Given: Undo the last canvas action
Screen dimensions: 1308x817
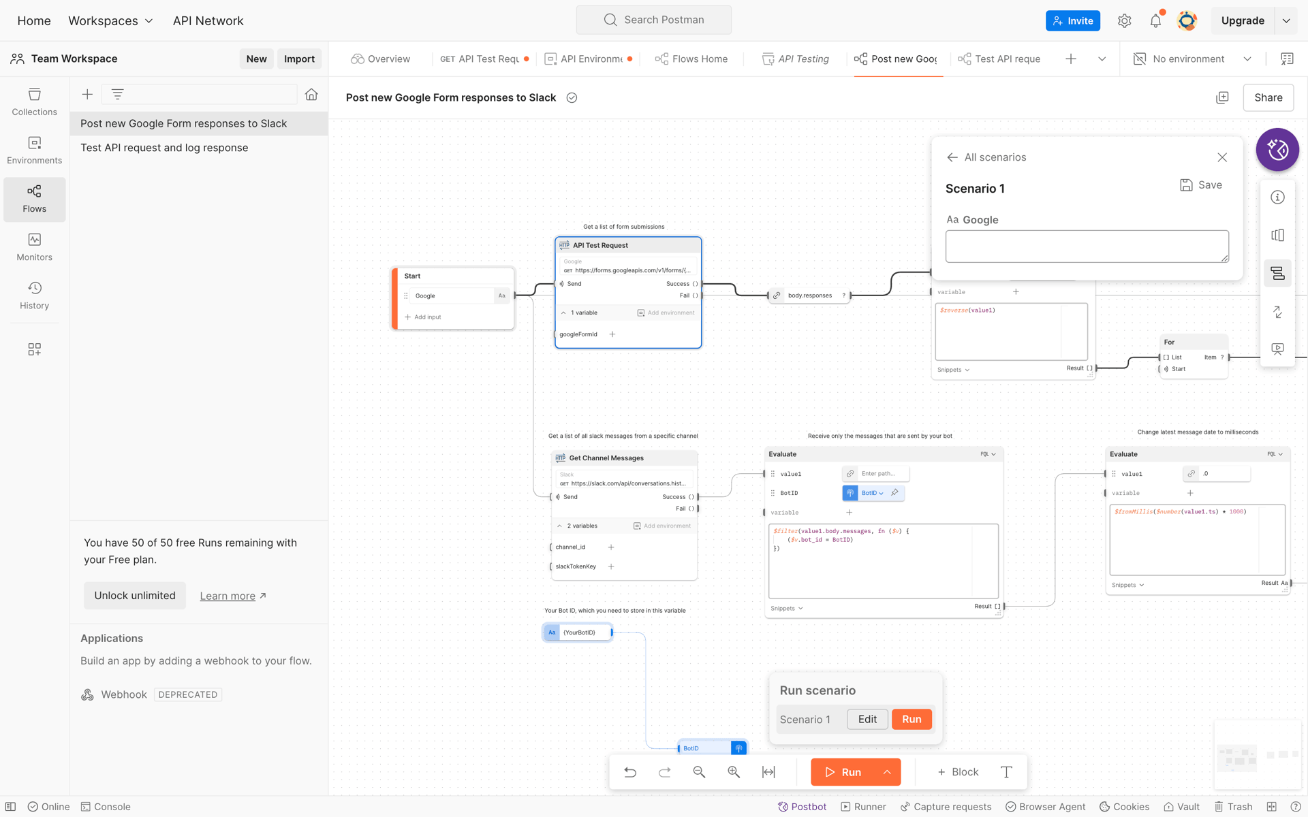Looking at the screenshot, I should [630, 772].
